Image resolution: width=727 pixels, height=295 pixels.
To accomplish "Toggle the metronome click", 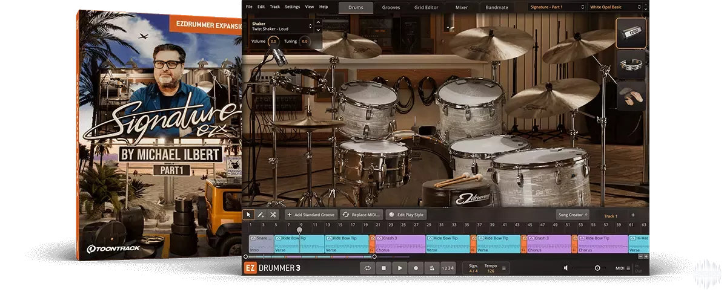I will (432, 268).
